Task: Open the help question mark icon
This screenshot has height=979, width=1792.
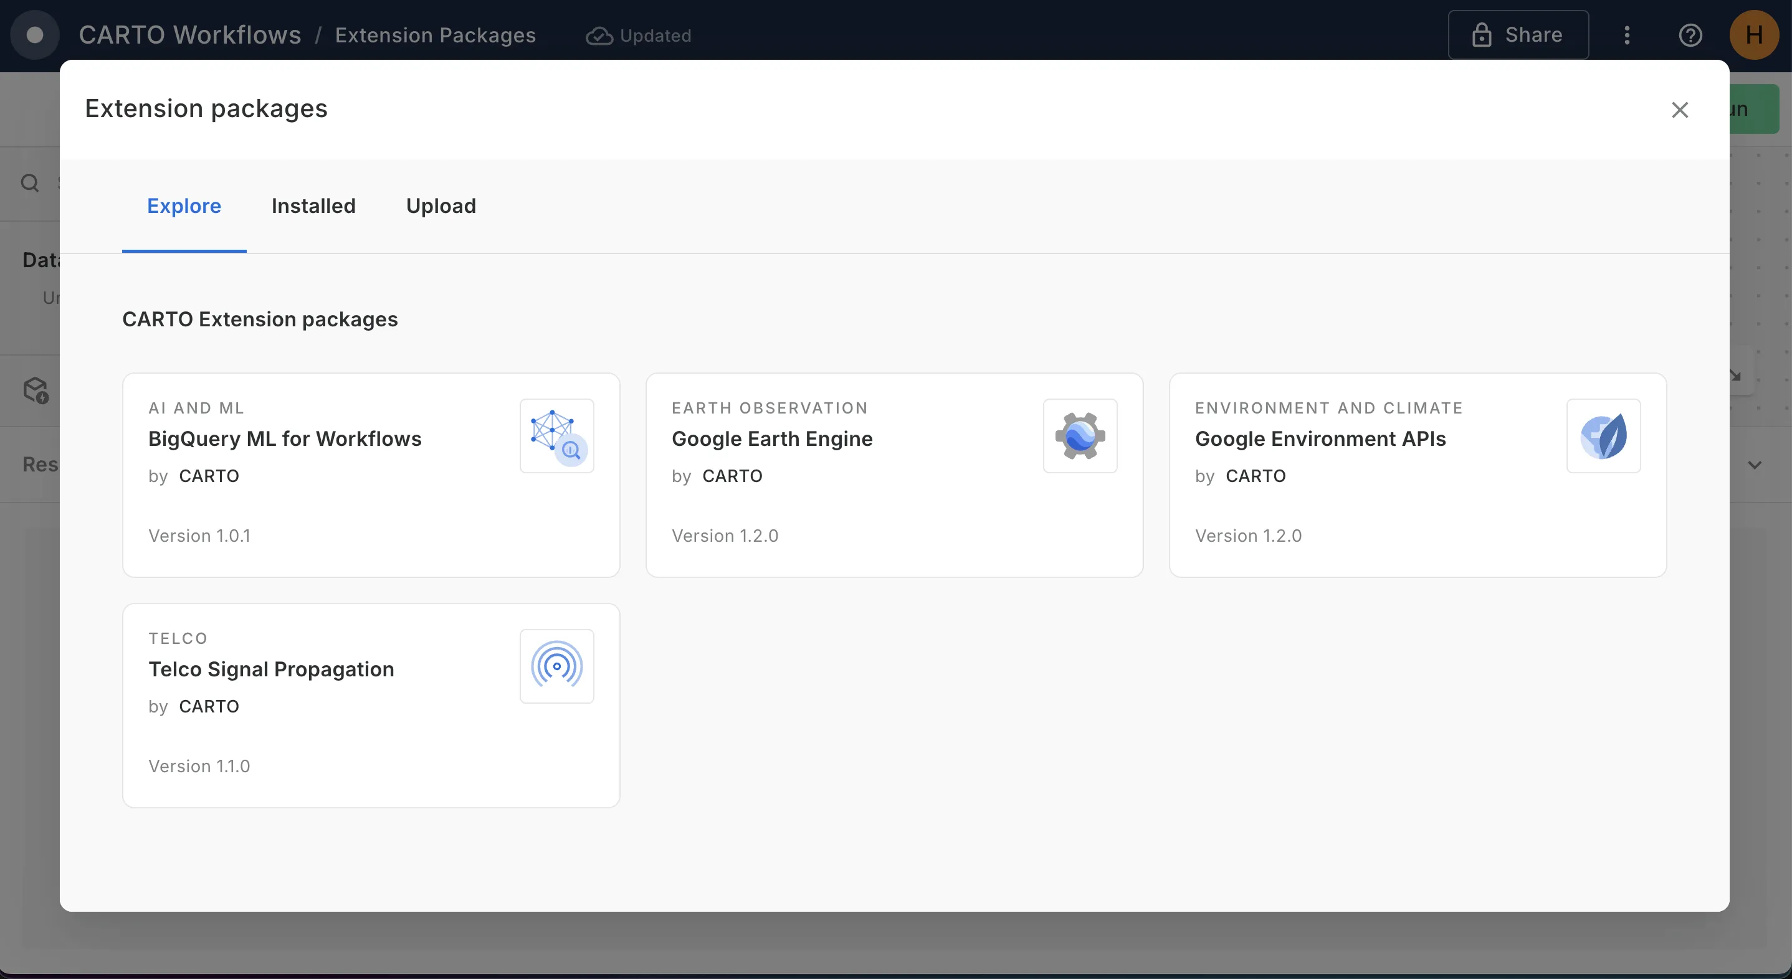Action: click(1690, 35)
